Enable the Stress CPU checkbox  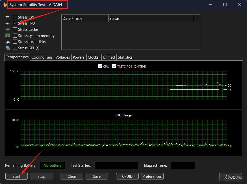pyautogui.click(x=15, y=17)
